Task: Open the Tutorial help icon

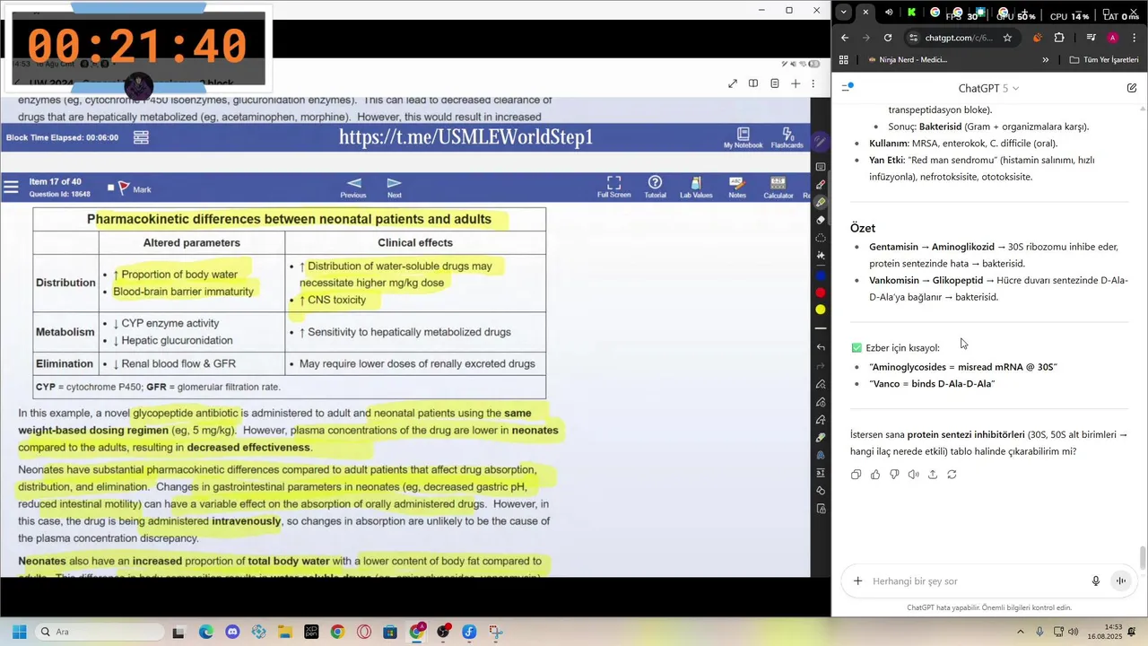Action: 656,188
